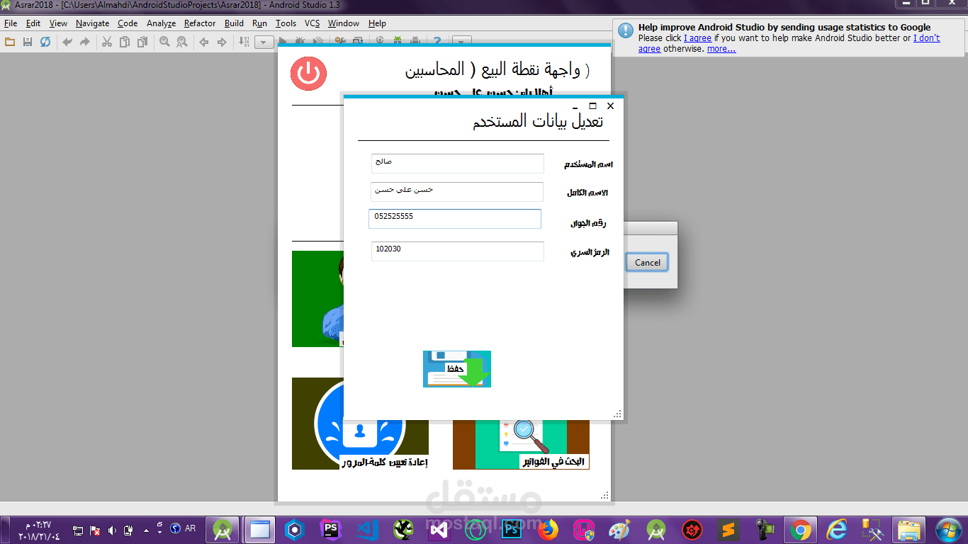Click the red power logout icon
Screen dimensions: 968x544
308,72
